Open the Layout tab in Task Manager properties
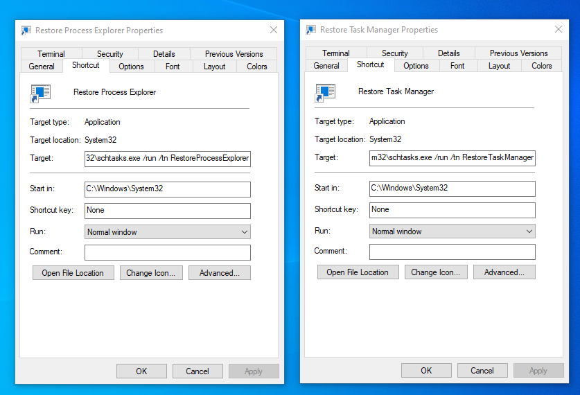 pyautogui.click(x=500, y=66)
